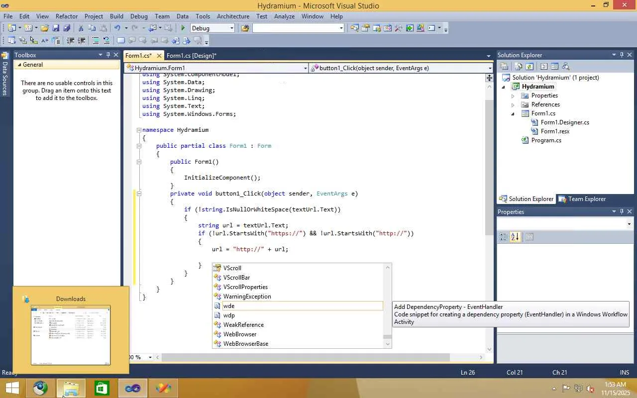Click the Windows Start button
Image resolution: width=637 pixels, height=398 pixels.
(12, 388)
